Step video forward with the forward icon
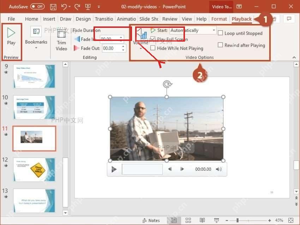This screenshot has width=300, height=225. tap(182, 169)
